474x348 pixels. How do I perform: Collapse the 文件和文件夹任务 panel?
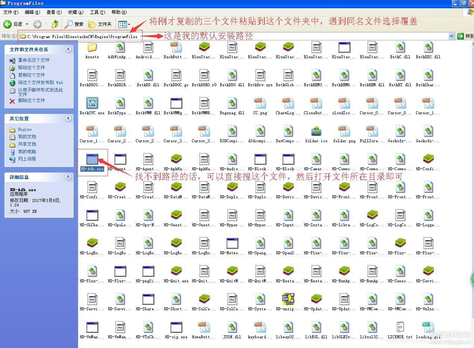tap(68, 49)
